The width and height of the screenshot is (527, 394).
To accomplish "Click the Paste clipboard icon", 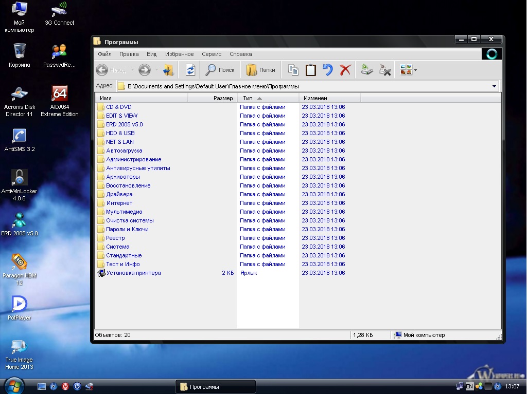I will pyautogui.click(x=310, y=70).
